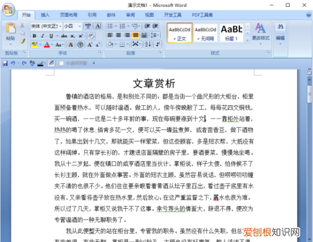
Task: Shrink the font size
Action: (x=98, y=45)
